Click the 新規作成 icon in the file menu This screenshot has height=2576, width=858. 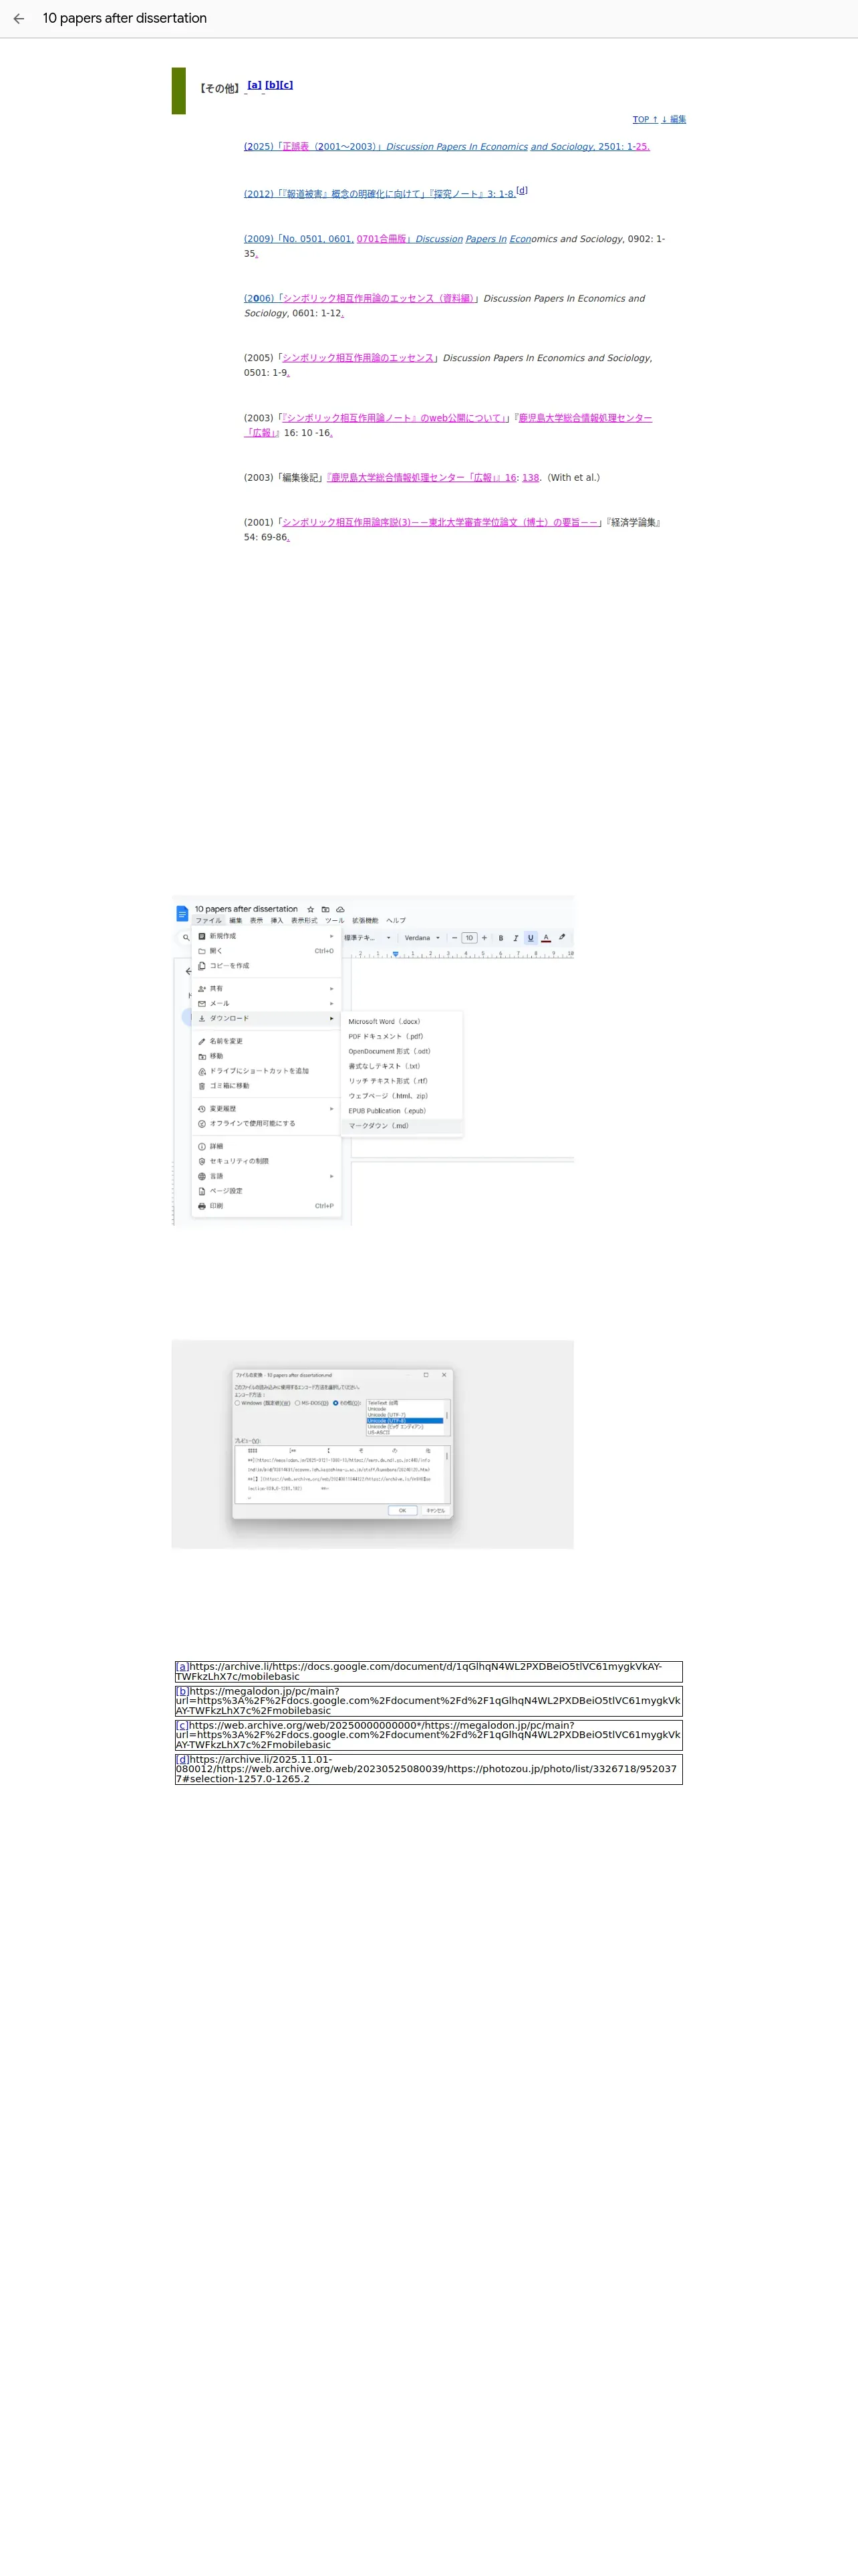[x=202, y=936]
